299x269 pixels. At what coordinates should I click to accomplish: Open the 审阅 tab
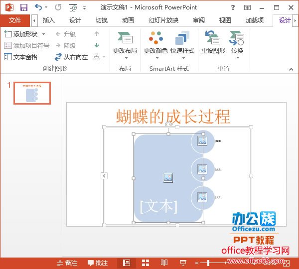199,20
